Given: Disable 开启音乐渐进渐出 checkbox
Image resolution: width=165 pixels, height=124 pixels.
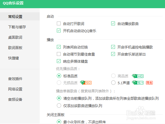Looking at the screenshot, I should pos(113,54).
